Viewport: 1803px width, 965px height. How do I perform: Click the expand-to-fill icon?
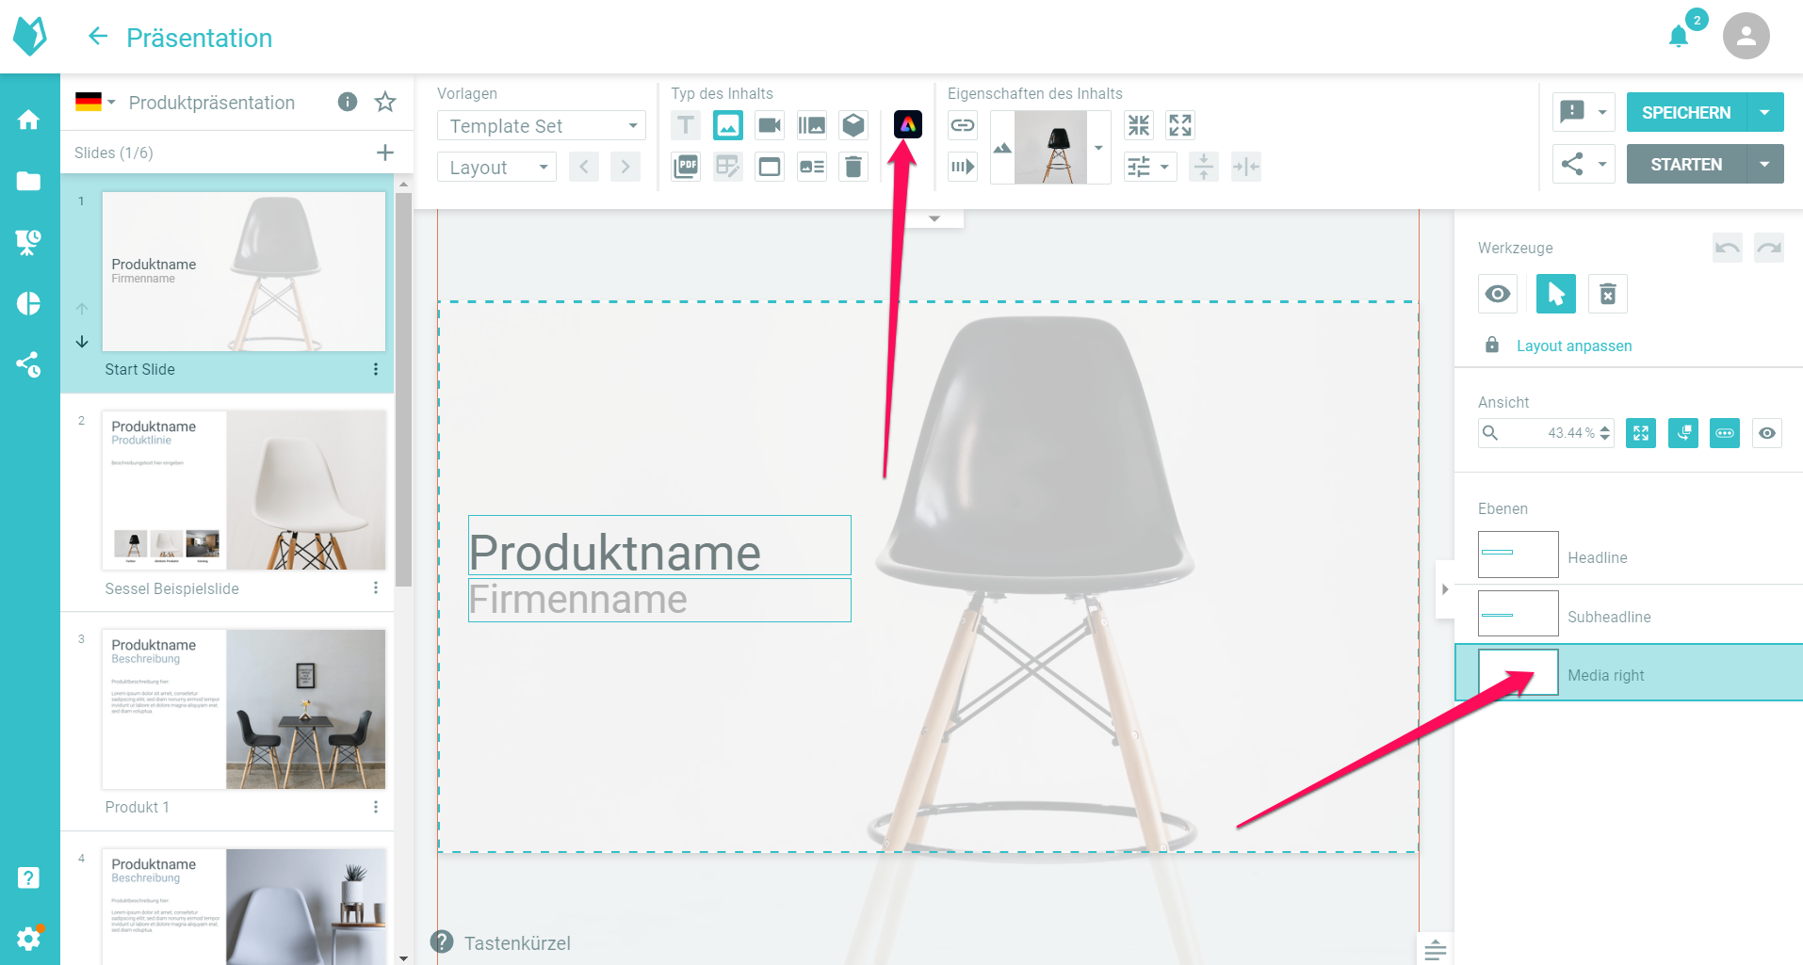click(x=1180, y=125)
